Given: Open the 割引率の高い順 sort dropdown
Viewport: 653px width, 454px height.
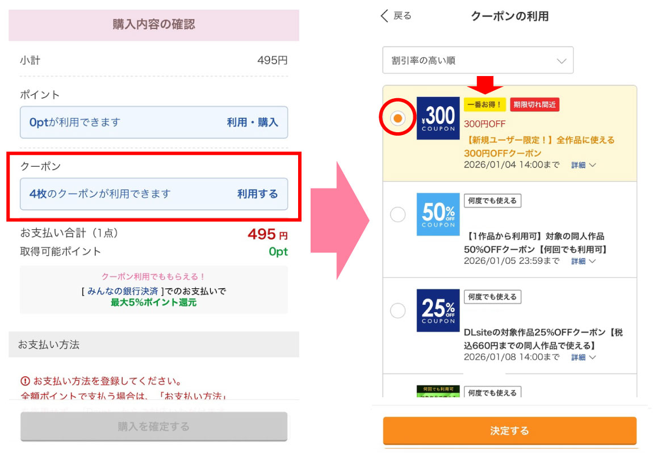Looking at the screenshot, I should point(478,60).
